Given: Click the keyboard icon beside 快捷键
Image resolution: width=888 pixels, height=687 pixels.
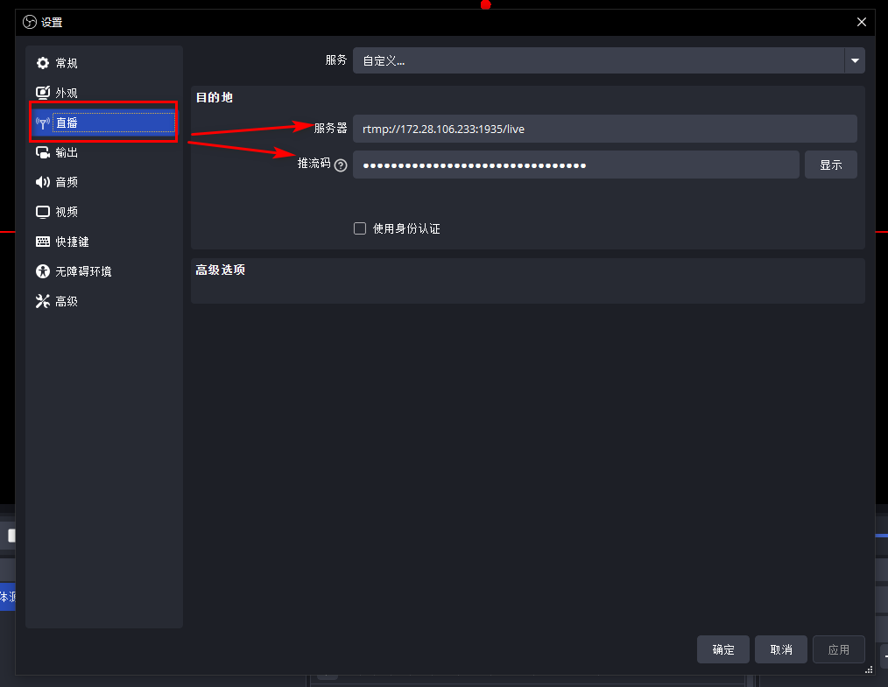Looking at the screenshot, I should (x=43, y=242).
